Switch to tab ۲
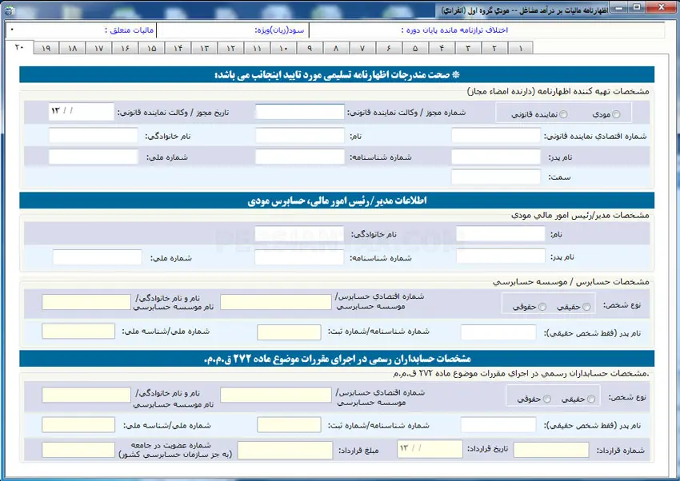The height and width of the screenshot is (481, 680). 494,48
